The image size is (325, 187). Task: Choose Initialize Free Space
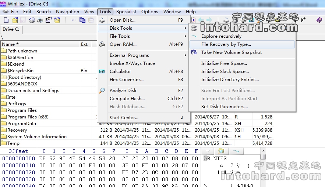[242, 63]
